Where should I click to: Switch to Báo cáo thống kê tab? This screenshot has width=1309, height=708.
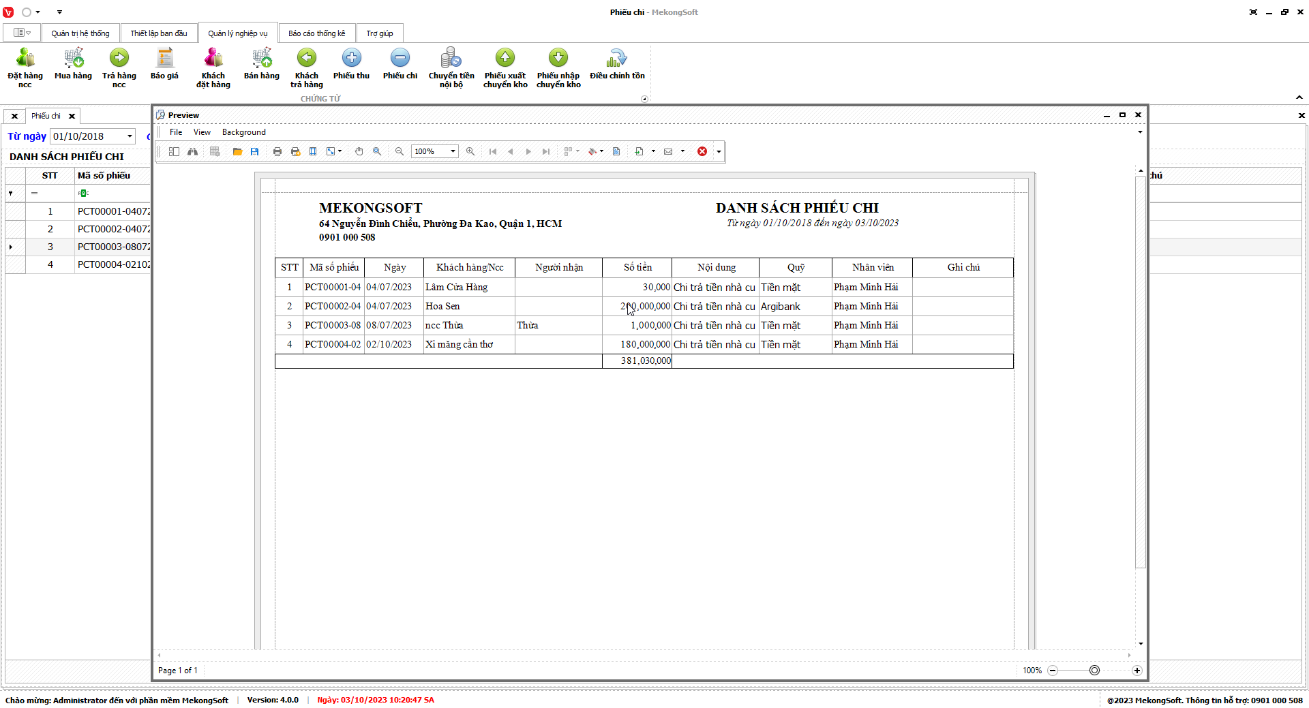point(316,33)
